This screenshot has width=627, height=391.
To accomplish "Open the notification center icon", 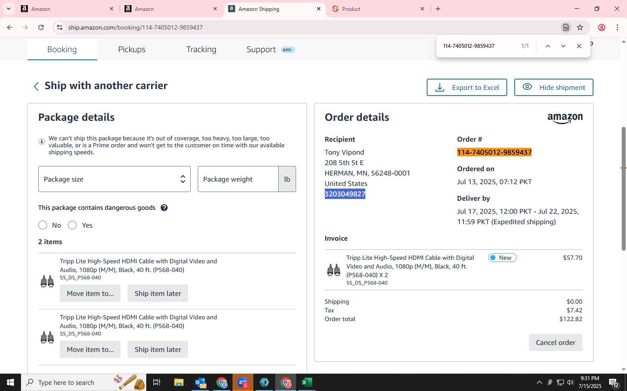I will [x=614, y=383].
